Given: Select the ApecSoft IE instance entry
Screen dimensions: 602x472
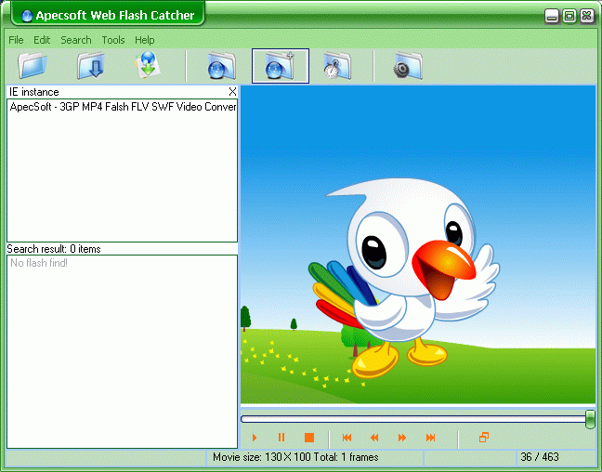Looking at the screenshot, I should click(x=122, y=107).
